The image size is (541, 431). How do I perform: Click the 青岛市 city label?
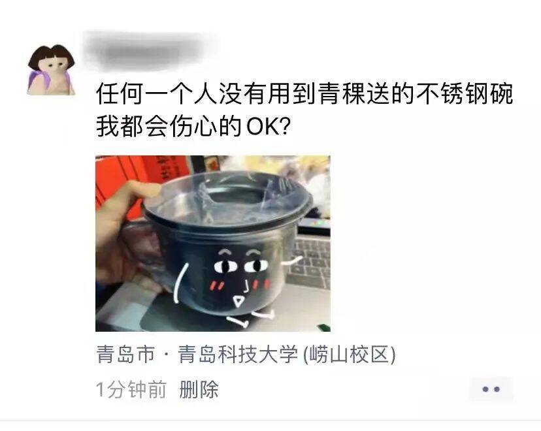pos(125,355)
